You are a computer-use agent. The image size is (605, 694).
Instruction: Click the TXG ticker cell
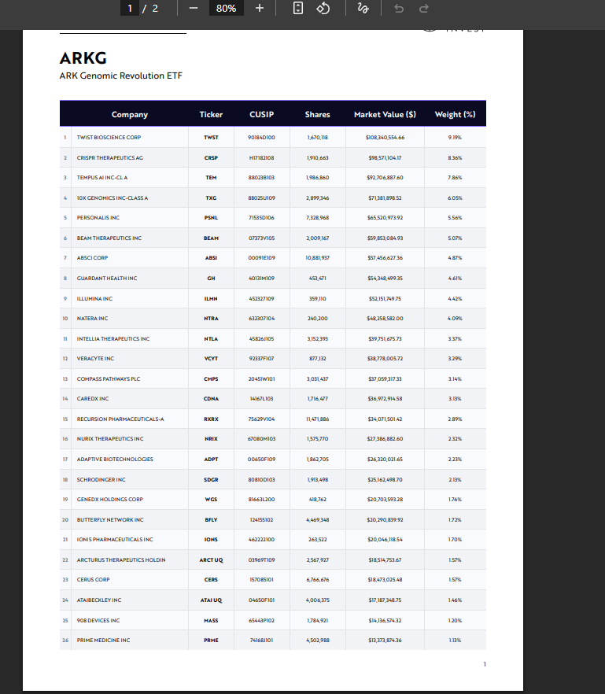coord(211,198)
